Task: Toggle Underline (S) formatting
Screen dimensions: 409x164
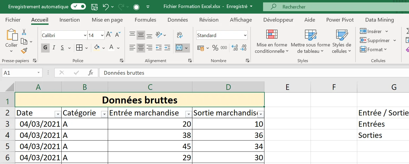Action: pyautogui.click(x=62, y=48)
